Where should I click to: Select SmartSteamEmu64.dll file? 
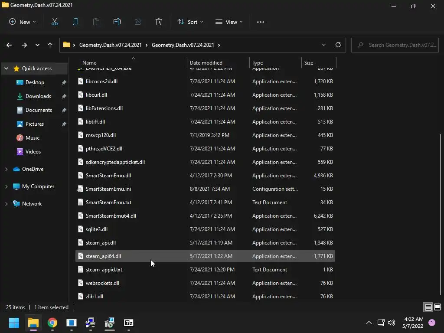(x=205, y=216)
